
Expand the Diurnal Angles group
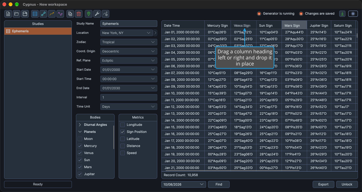(x=80, y=125)
